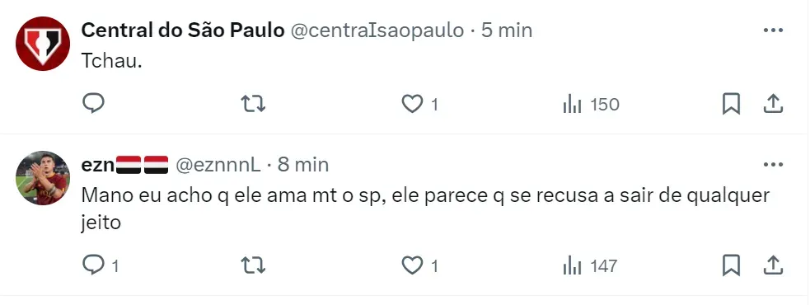Open more options on Central do São Paulo tweet
Viewport: 810px width, 305px height.
(773, 30)
